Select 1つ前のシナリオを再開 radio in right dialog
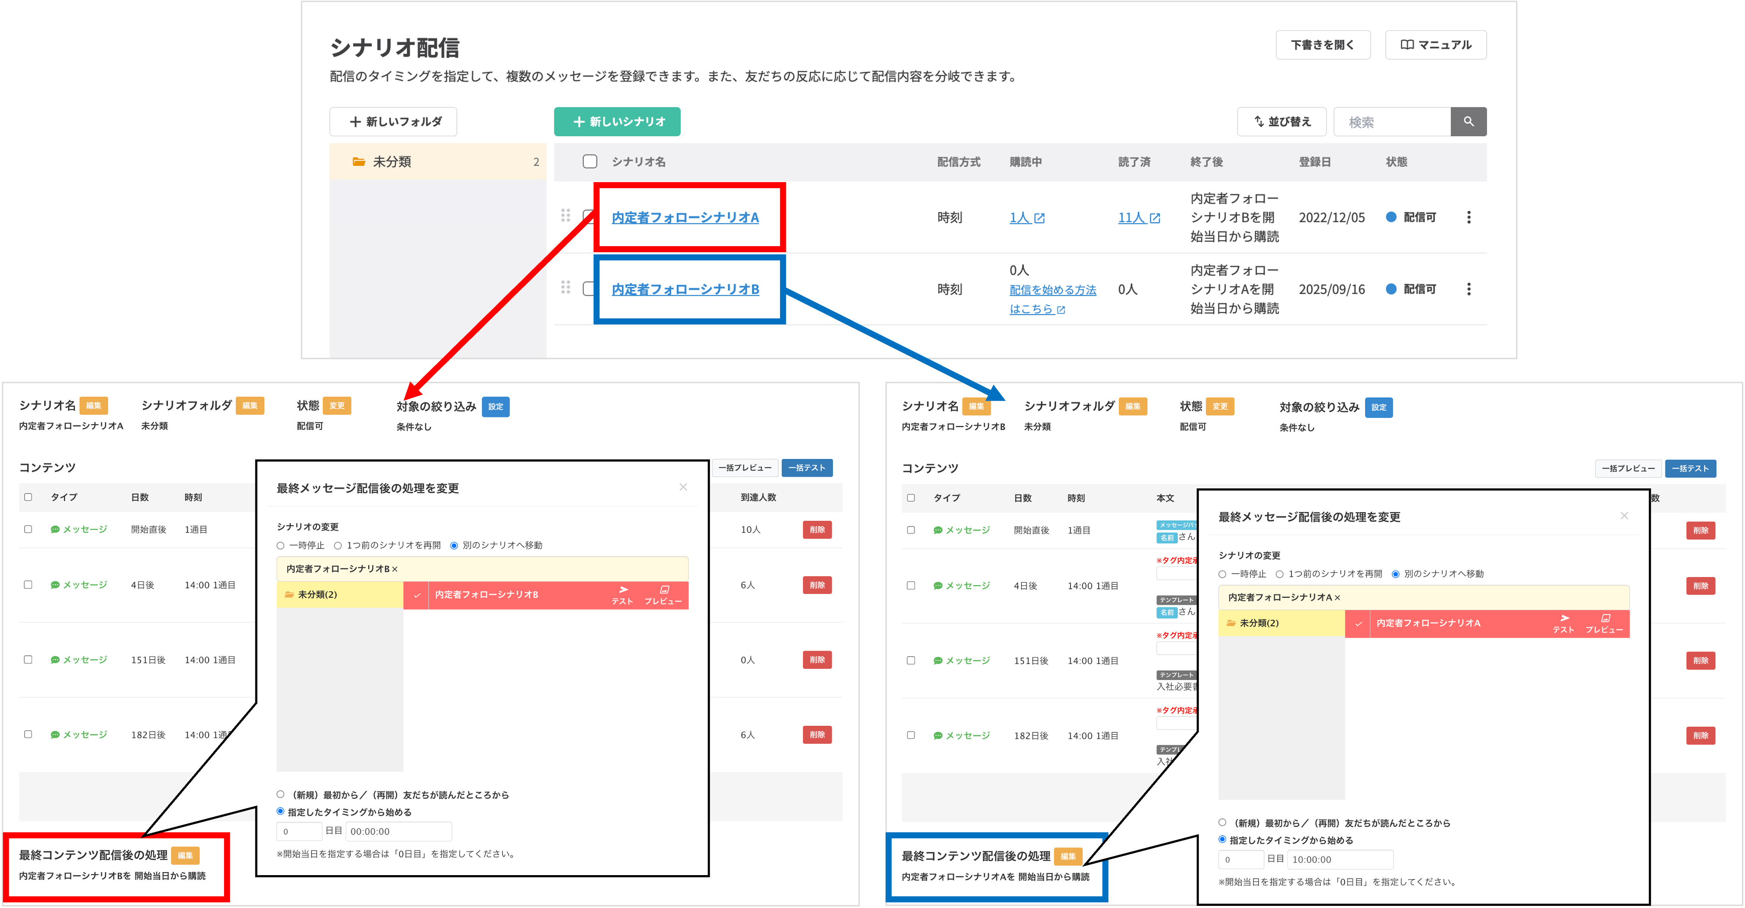Image resolution: width=1745 pixels, height=908 pixels. (1279, 574)
